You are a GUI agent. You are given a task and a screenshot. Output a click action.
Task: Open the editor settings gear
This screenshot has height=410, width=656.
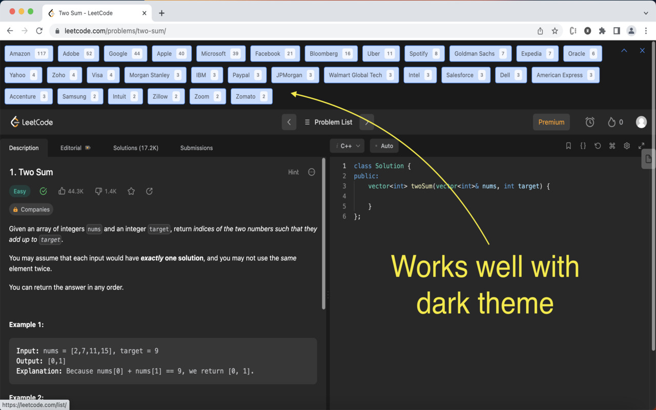pos(627,146)
